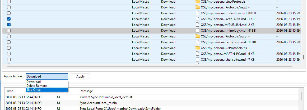Click the 418 B size value
The height and width of the screenshot is (110, 307).
(x=252, y=31)
